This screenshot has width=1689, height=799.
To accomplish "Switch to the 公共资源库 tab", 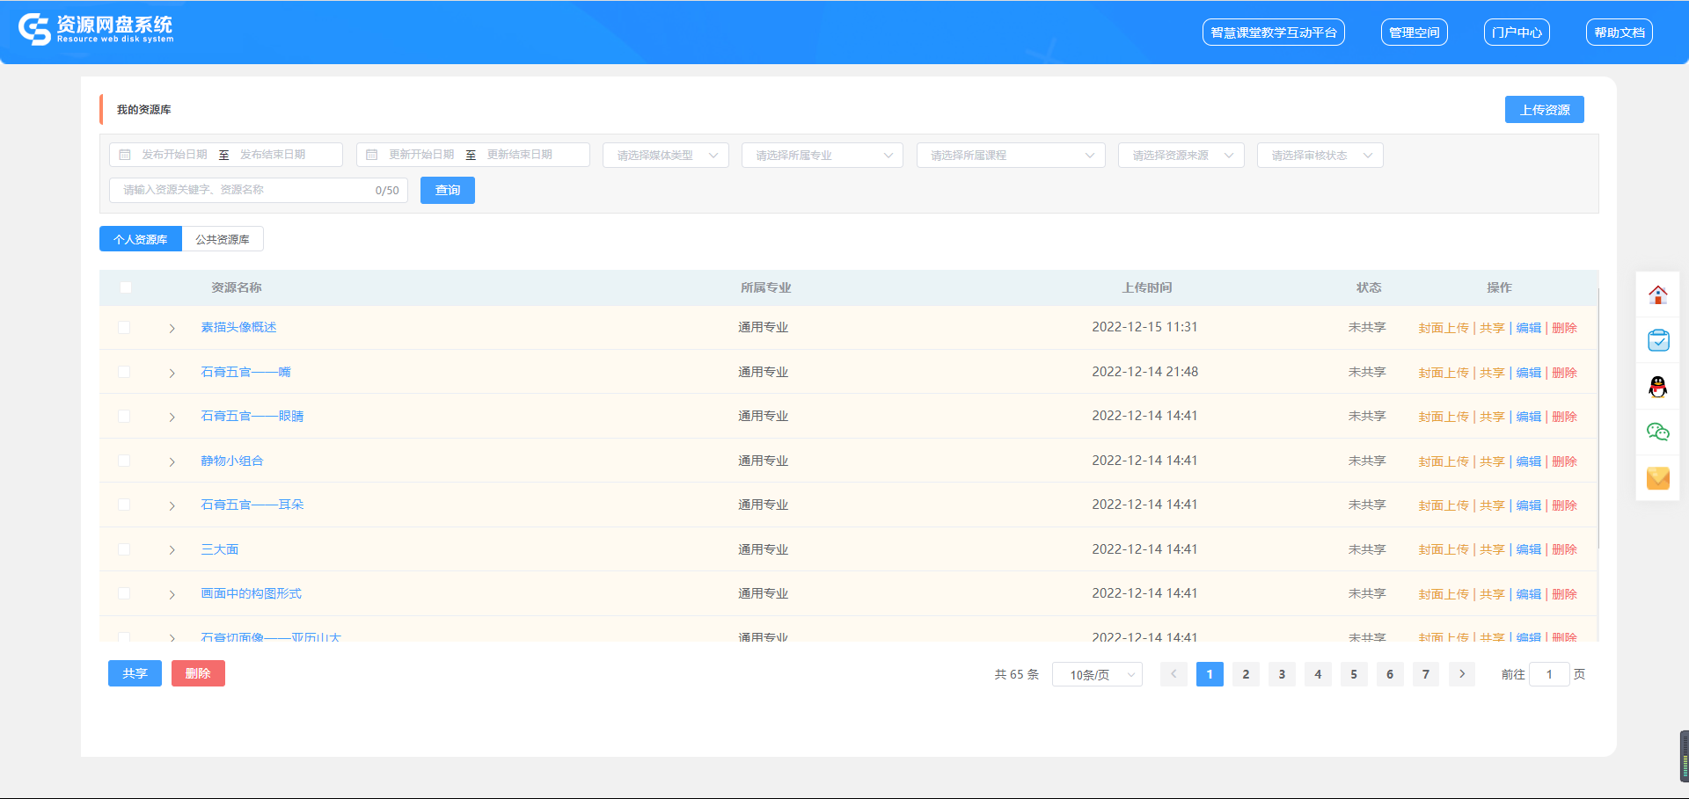I will [x=223, y=239].
